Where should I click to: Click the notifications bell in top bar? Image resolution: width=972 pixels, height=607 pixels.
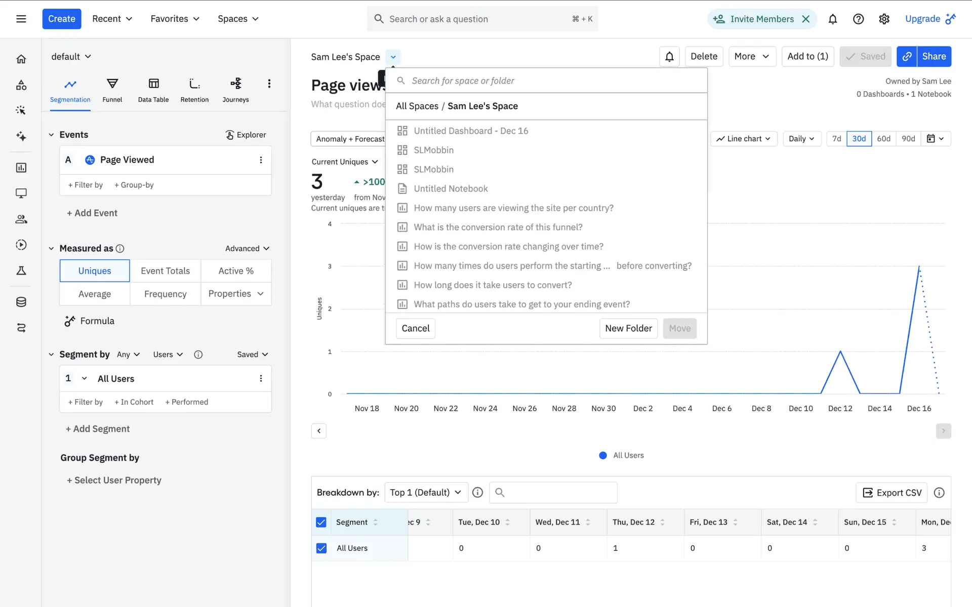pyautogui.click(x=832, y=19)
